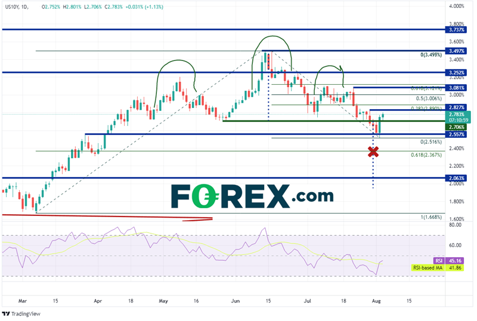
Task: Select the green 2.706% price label
Action: 456,127
